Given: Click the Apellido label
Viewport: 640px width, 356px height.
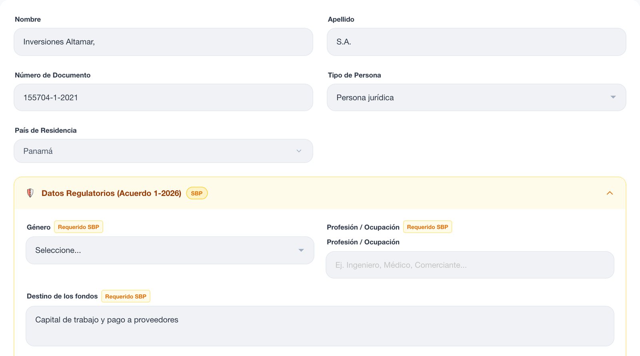Looking at the screenshot, I should coord(341,19).
